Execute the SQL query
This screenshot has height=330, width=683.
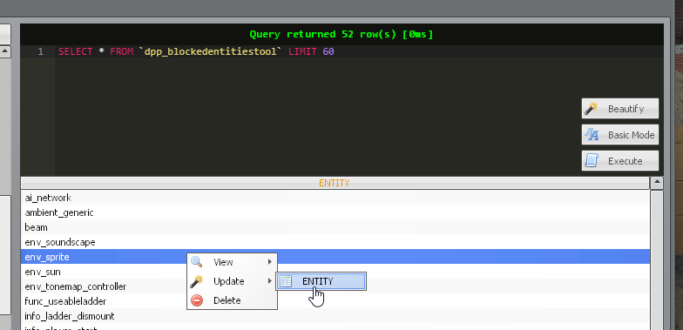point(620,160)
